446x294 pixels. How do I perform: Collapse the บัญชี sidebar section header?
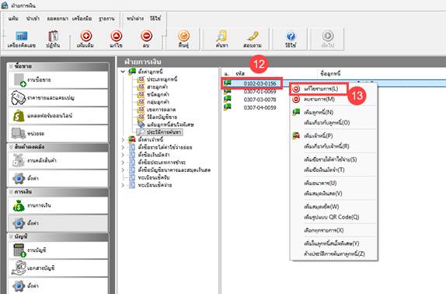point(58,236)
